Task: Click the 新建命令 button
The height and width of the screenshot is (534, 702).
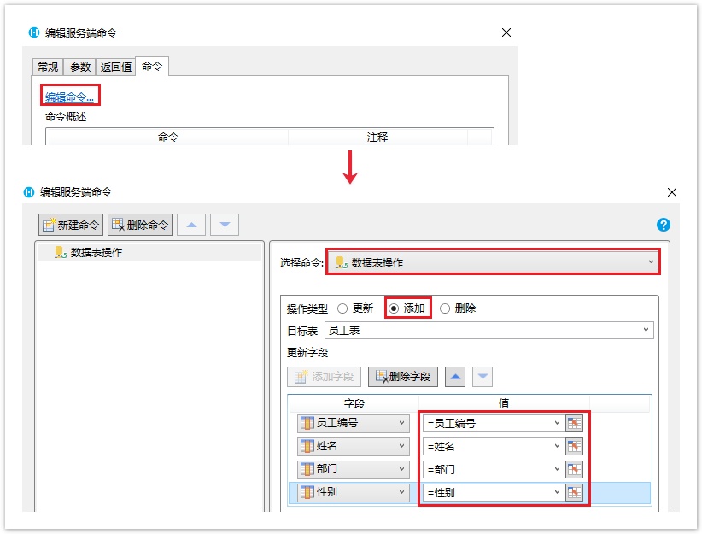Action: 71,226
